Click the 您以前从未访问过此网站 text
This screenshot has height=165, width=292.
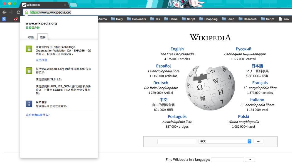click(x=51, y=106)
